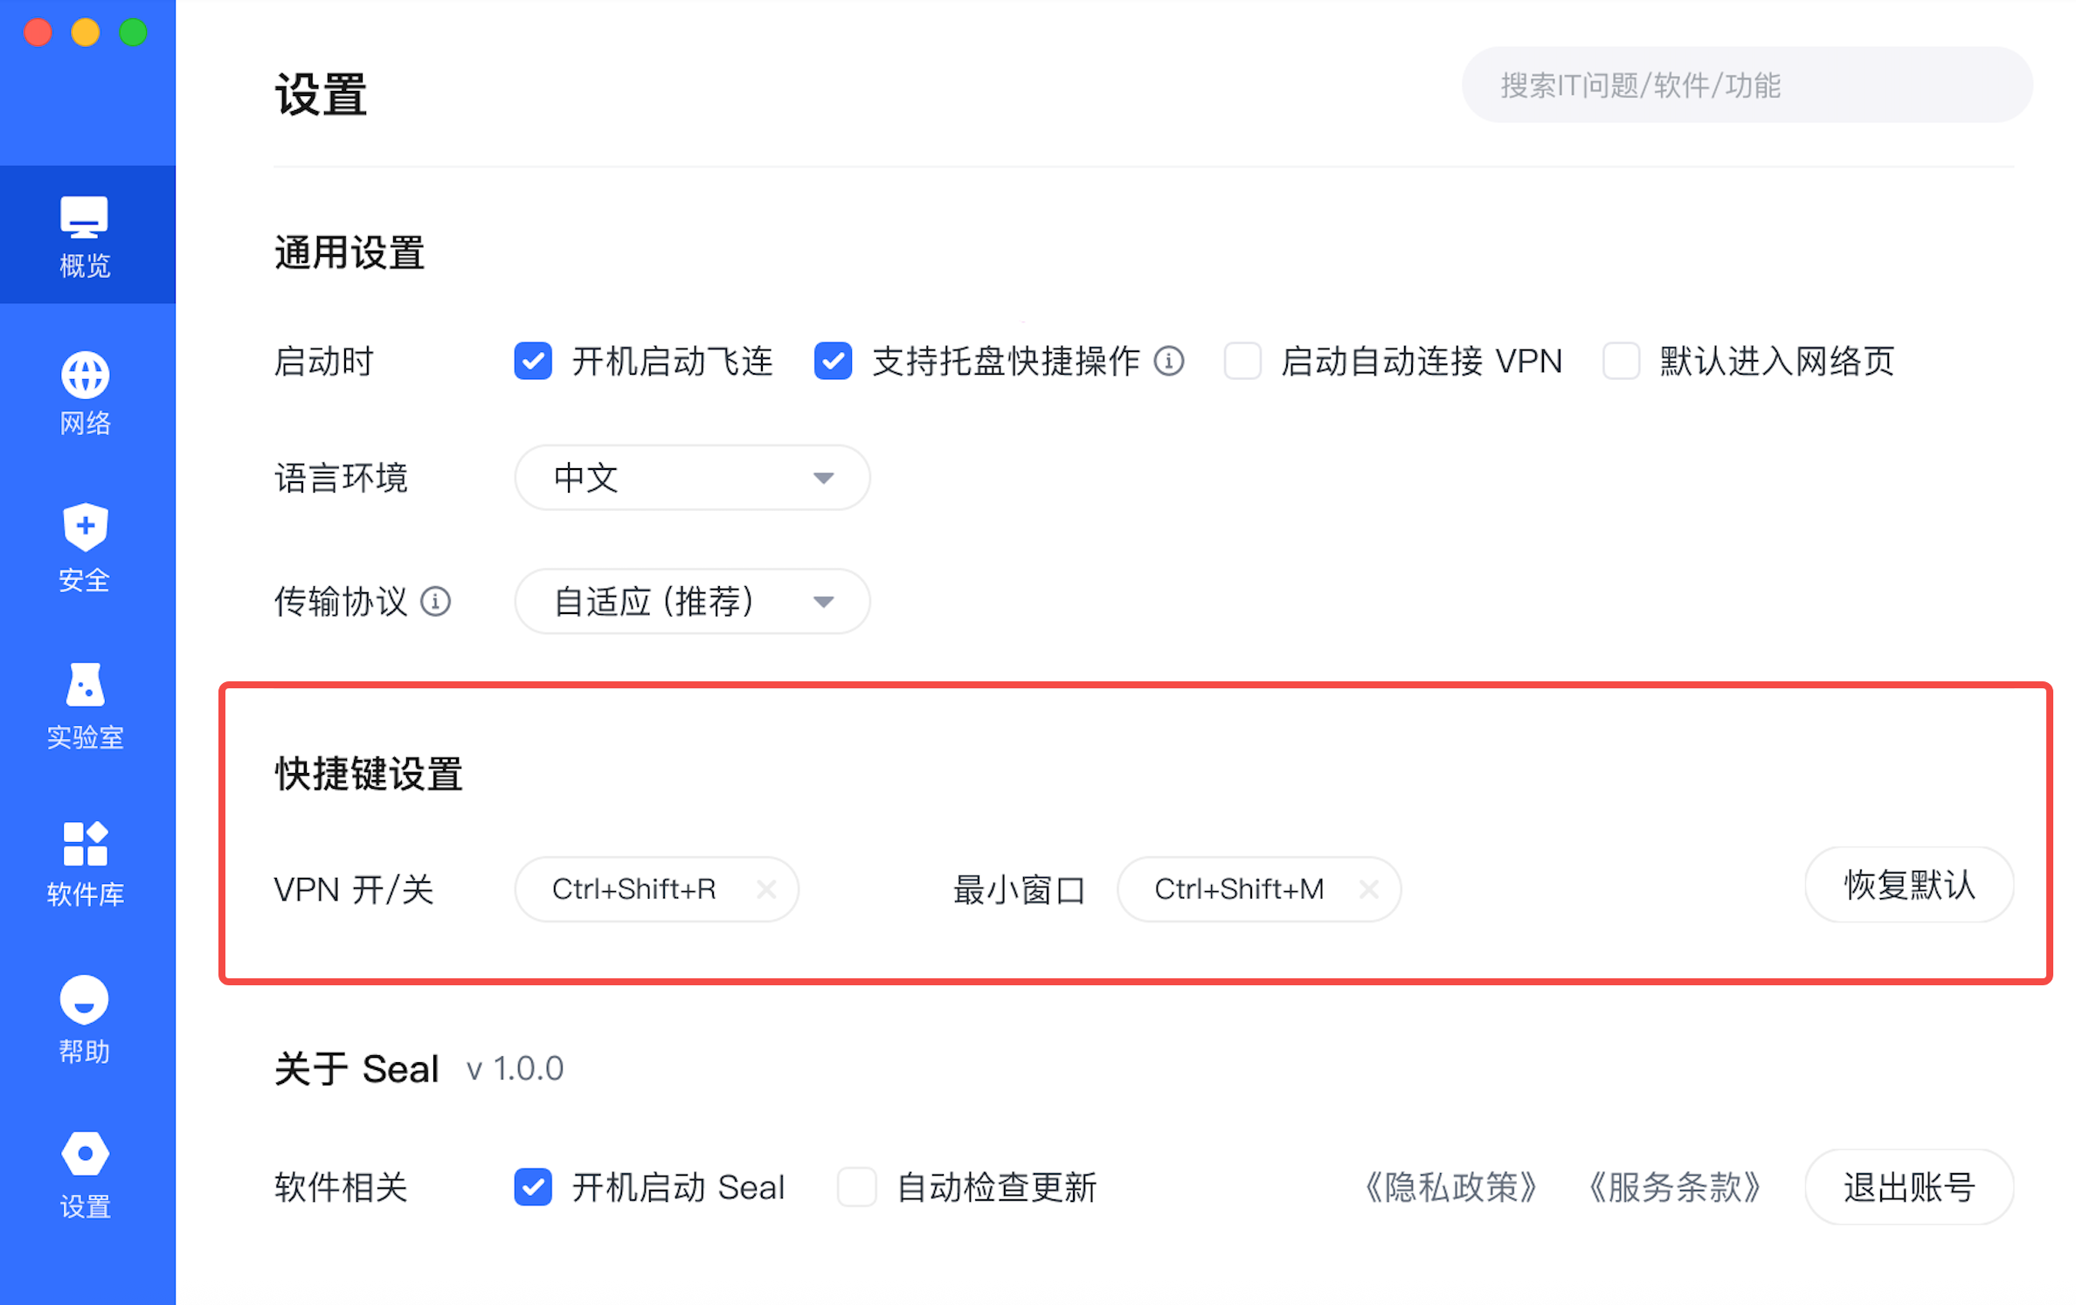Click the 搜索IT问题/软件/功能 search field
2076x1305 pixels.
1746,86
